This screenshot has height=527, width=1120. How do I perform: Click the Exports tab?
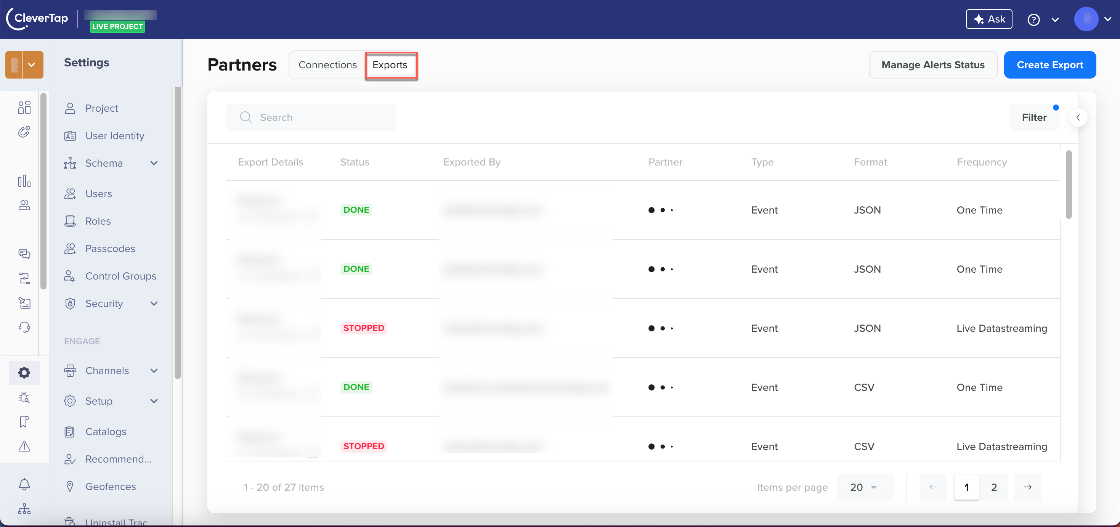(x=390, y=64)
